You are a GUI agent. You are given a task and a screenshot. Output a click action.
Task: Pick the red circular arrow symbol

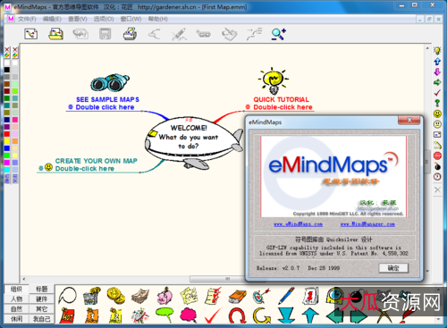237,315
